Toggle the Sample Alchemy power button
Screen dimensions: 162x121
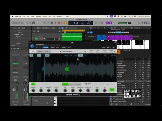tap(32, 46)
